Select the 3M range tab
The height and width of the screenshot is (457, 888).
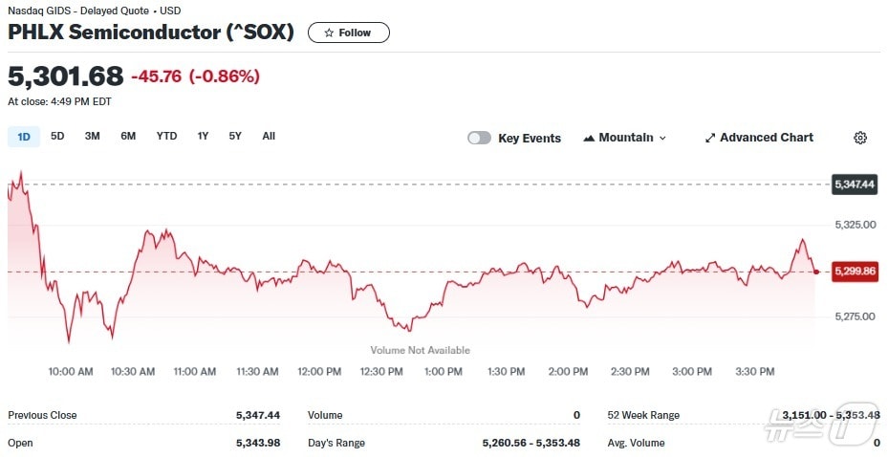coord(92,136)
